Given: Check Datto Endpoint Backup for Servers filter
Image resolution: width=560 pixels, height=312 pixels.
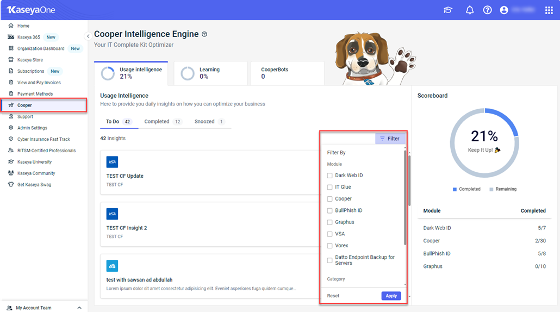Looking at the screenshot, I should coord(329,260).
